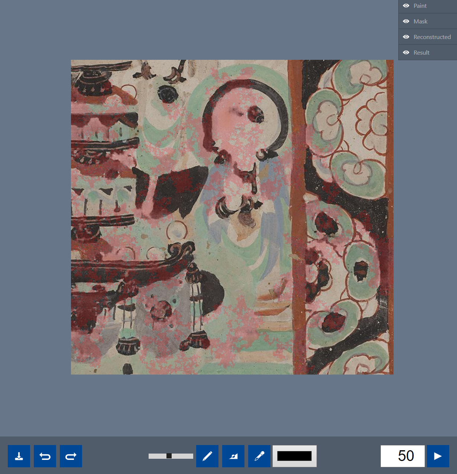
Task: Select the Result layer label
Action: [x=421, y=52]
